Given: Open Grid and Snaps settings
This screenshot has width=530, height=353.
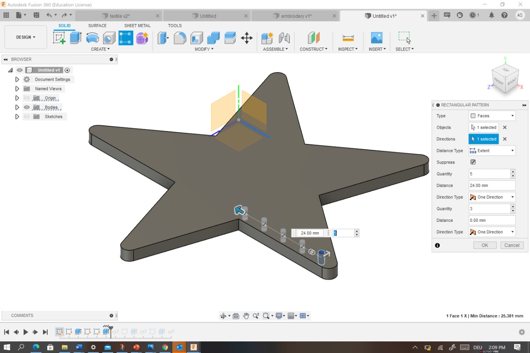Looking at the screenshot, I should click(291, 316).
